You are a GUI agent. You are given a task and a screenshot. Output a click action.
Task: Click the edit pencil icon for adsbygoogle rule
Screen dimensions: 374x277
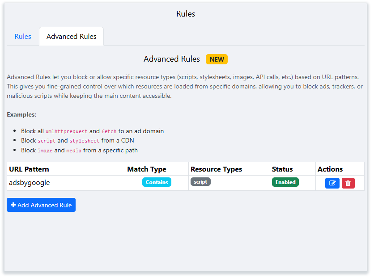332,183
